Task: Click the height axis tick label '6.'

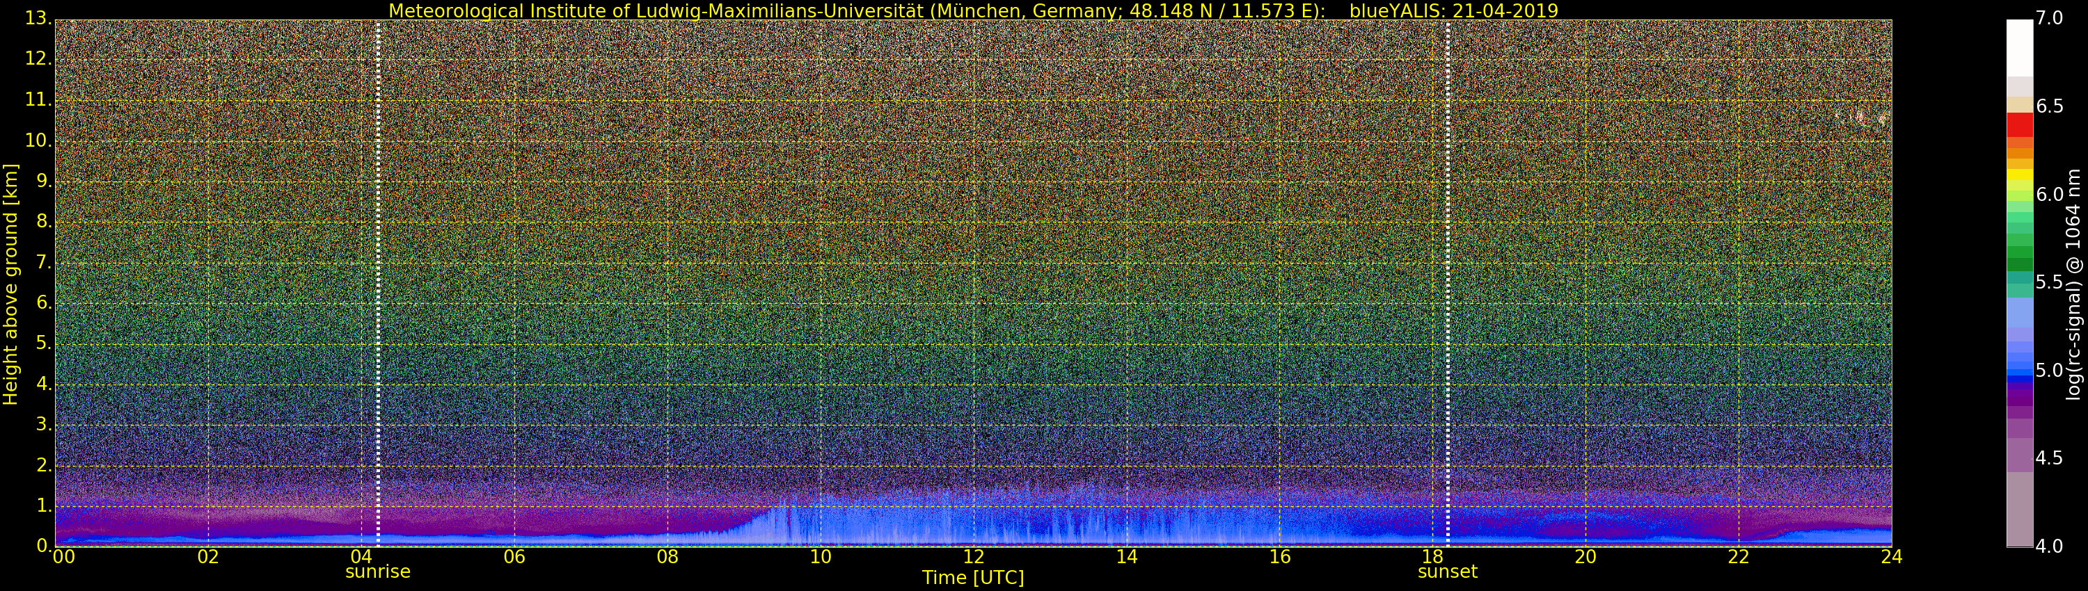Action: [45, 302]
